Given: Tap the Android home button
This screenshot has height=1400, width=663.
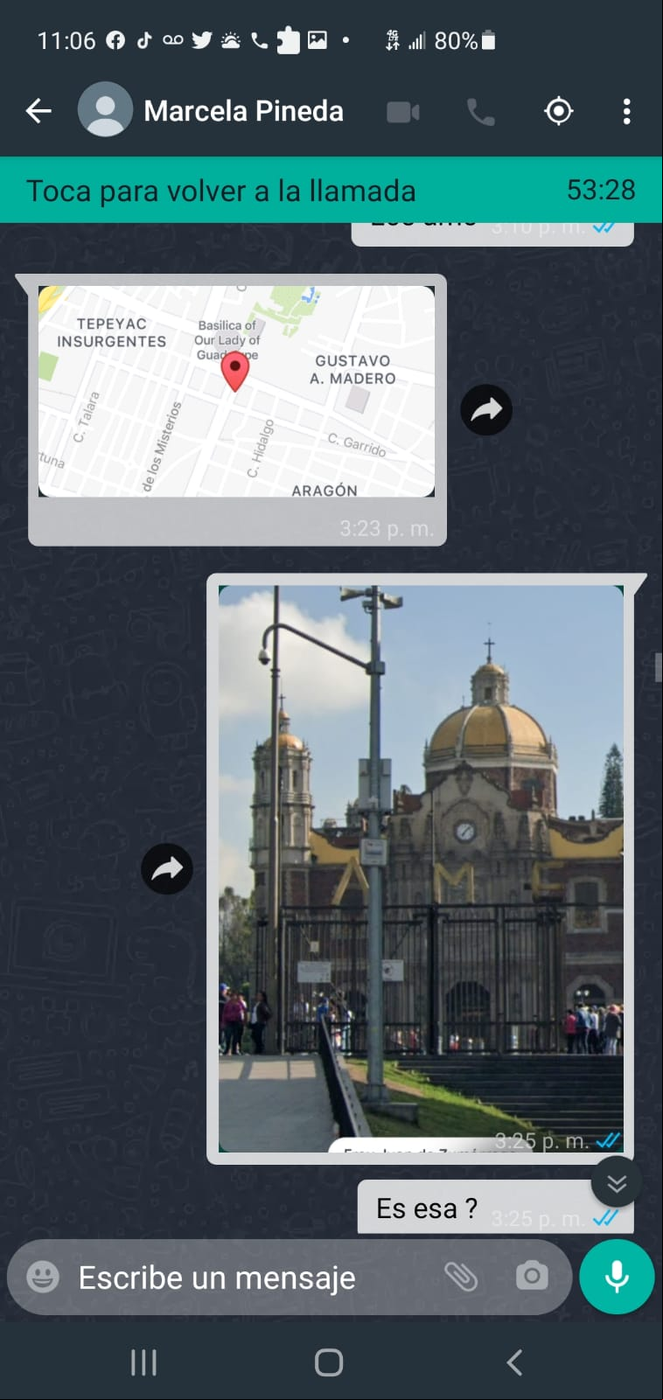Looking at the screenshot, I should tap(329, 1362).
